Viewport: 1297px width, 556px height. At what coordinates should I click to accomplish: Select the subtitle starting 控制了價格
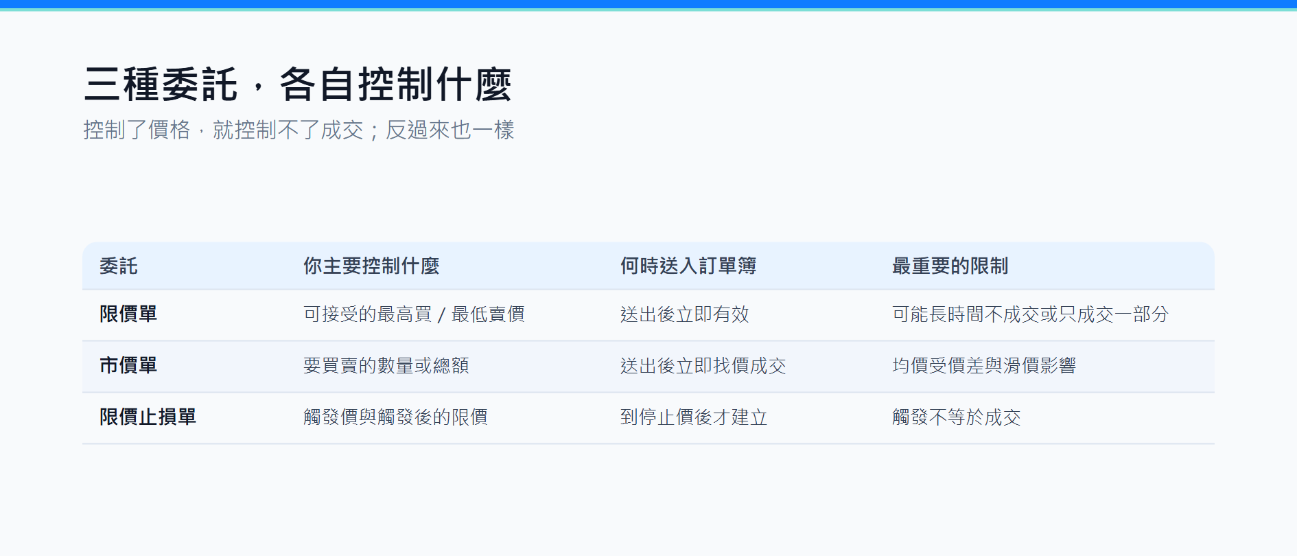click(x=299, y=130)
